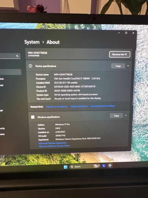
Task: Click the search highlight icon in taskbar search
Action: coord(96,166)
